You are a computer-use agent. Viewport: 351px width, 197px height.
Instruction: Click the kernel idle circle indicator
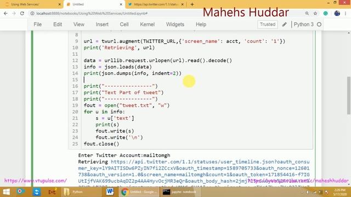point(319,24)
